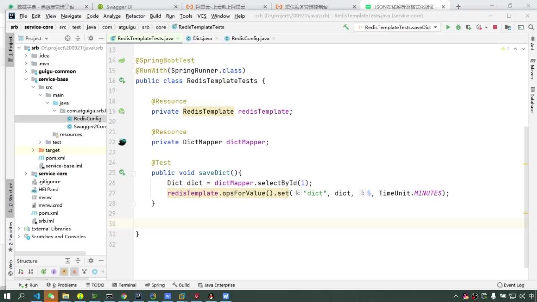The height and width of the screenshot is (302, 537).
Task: Open the VCS menu
Action: 202,16
